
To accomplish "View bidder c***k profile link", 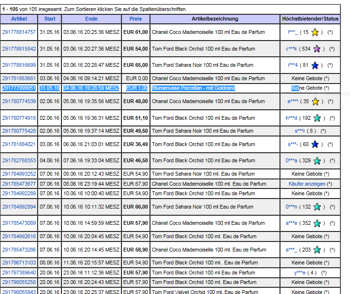I will (291, 49).
